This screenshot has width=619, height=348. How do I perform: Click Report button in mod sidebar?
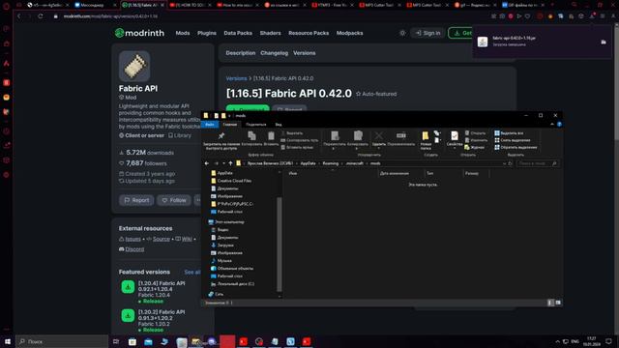click(136, 200)
